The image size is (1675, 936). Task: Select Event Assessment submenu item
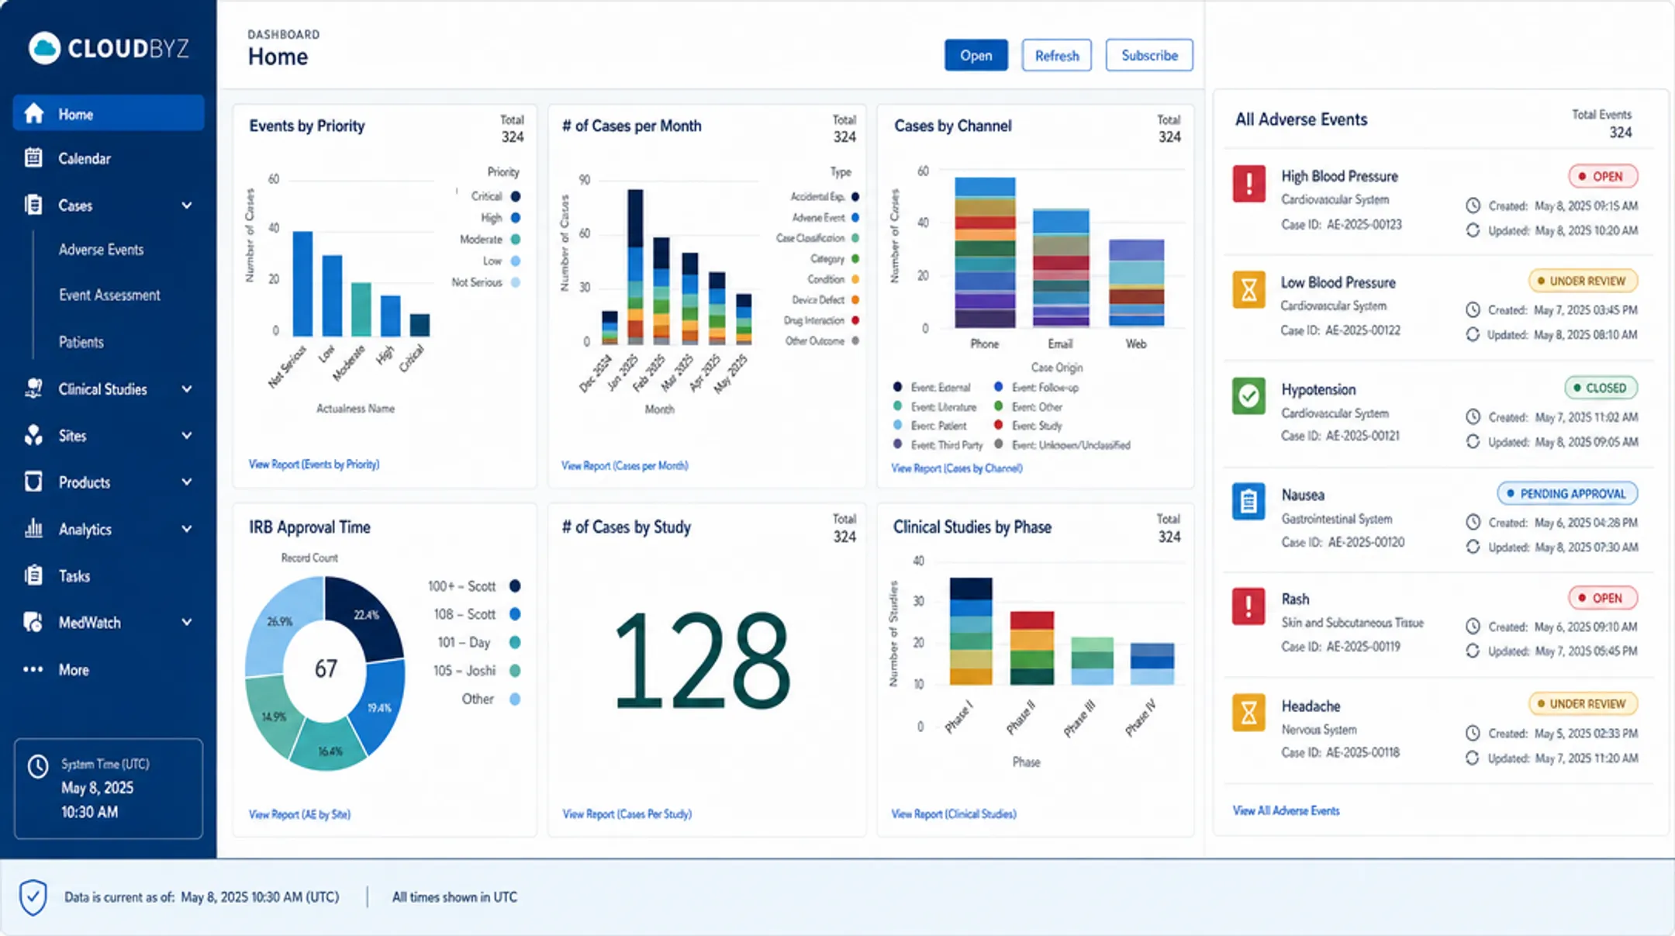[109, 295]
